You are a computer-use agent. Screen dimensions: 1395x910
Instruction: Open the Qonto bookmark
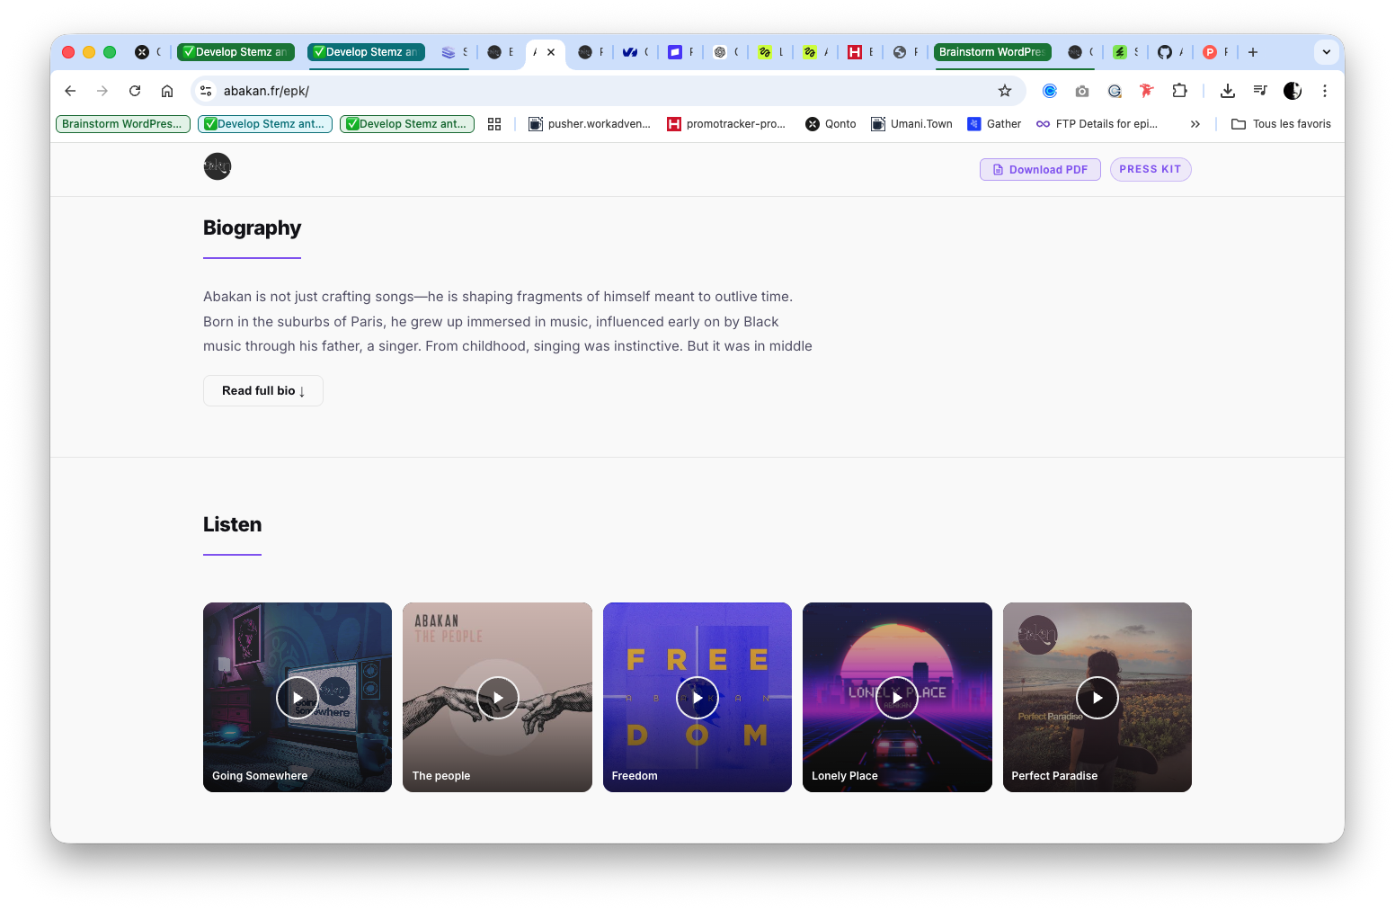[831, 124]
